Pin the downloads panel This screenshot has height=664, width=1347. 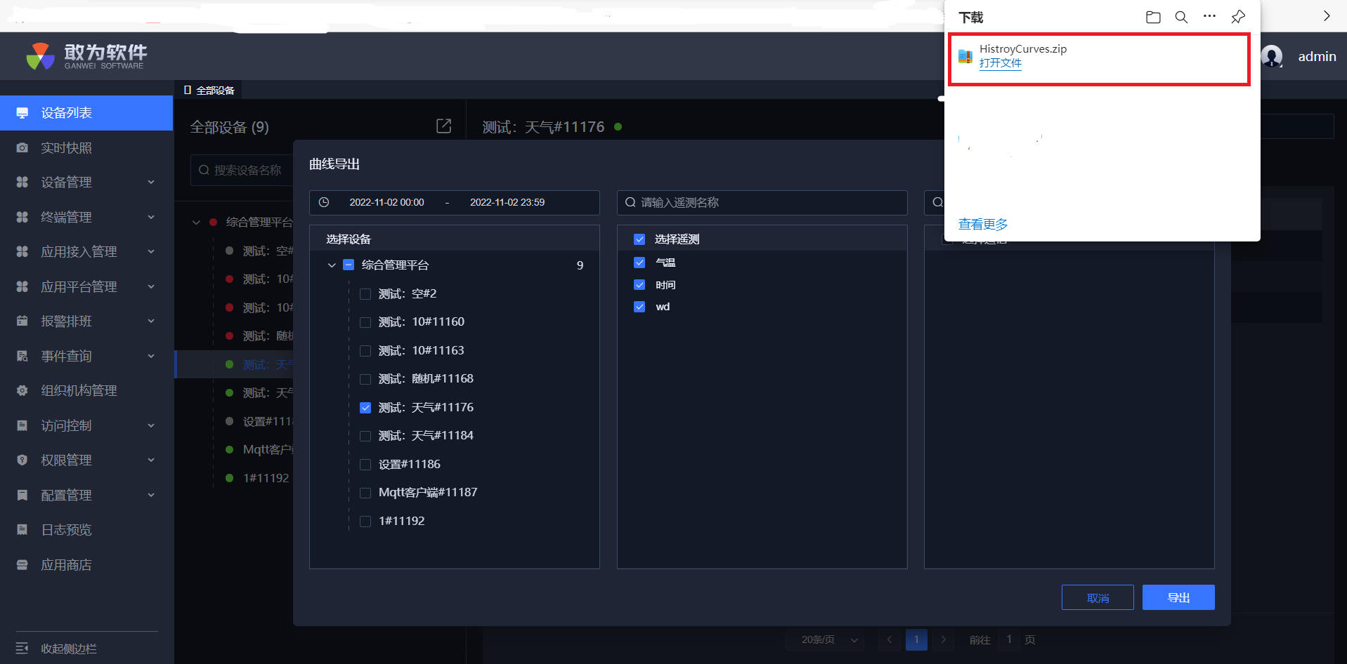click(1238, 17)
